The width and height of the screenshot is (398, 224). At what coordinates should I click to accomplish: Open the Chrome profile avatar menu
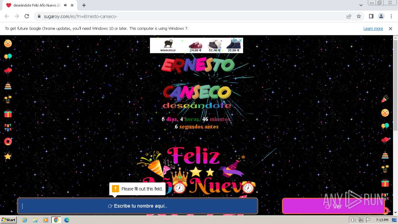click(x=381, y=16)
